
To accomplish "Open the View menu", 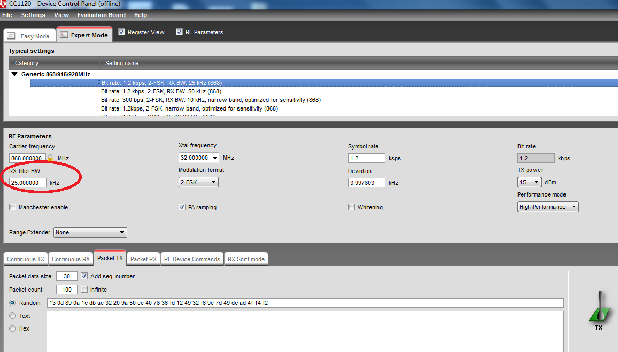I will point(61,15).
